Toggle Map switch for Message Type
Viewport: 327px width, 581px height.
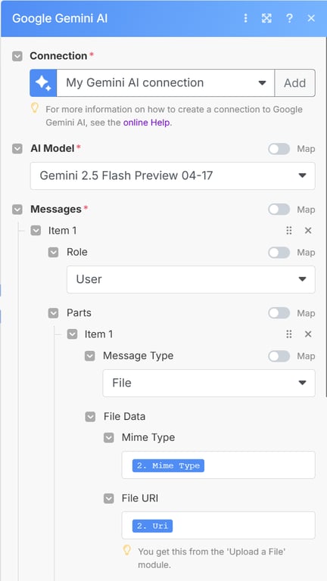279,356
